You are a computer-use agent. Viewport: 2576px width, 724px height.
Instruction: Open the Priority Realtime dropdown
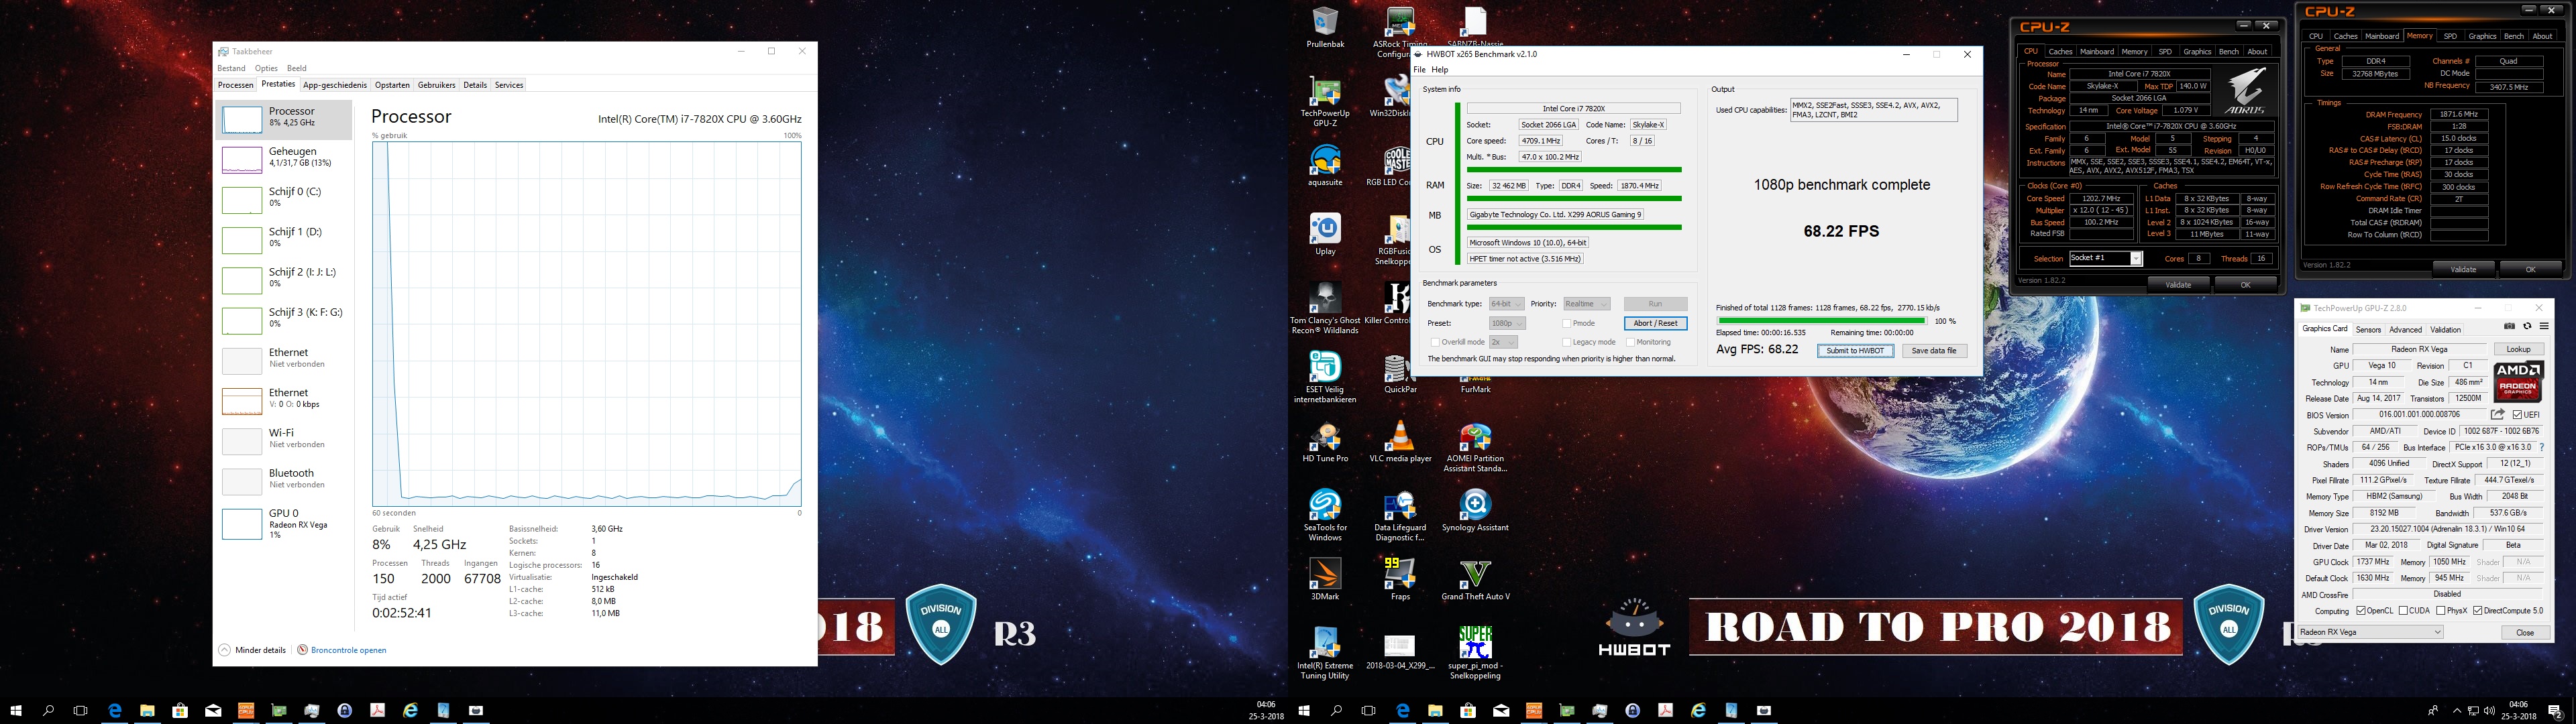click(1587, 304)
